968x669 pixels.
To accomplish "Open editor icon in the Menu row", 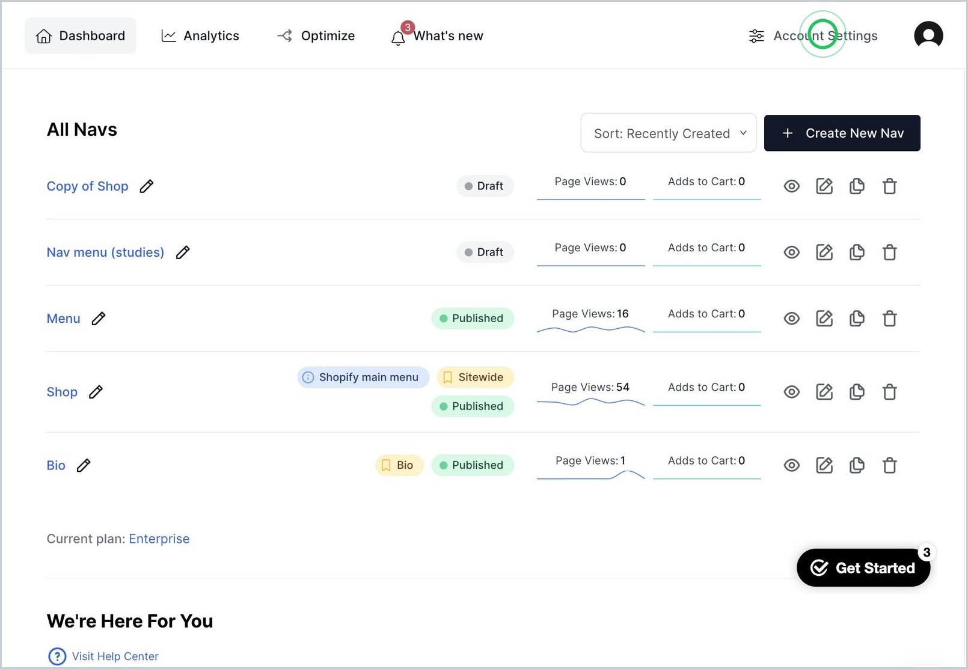I will [x=824, y=319].
